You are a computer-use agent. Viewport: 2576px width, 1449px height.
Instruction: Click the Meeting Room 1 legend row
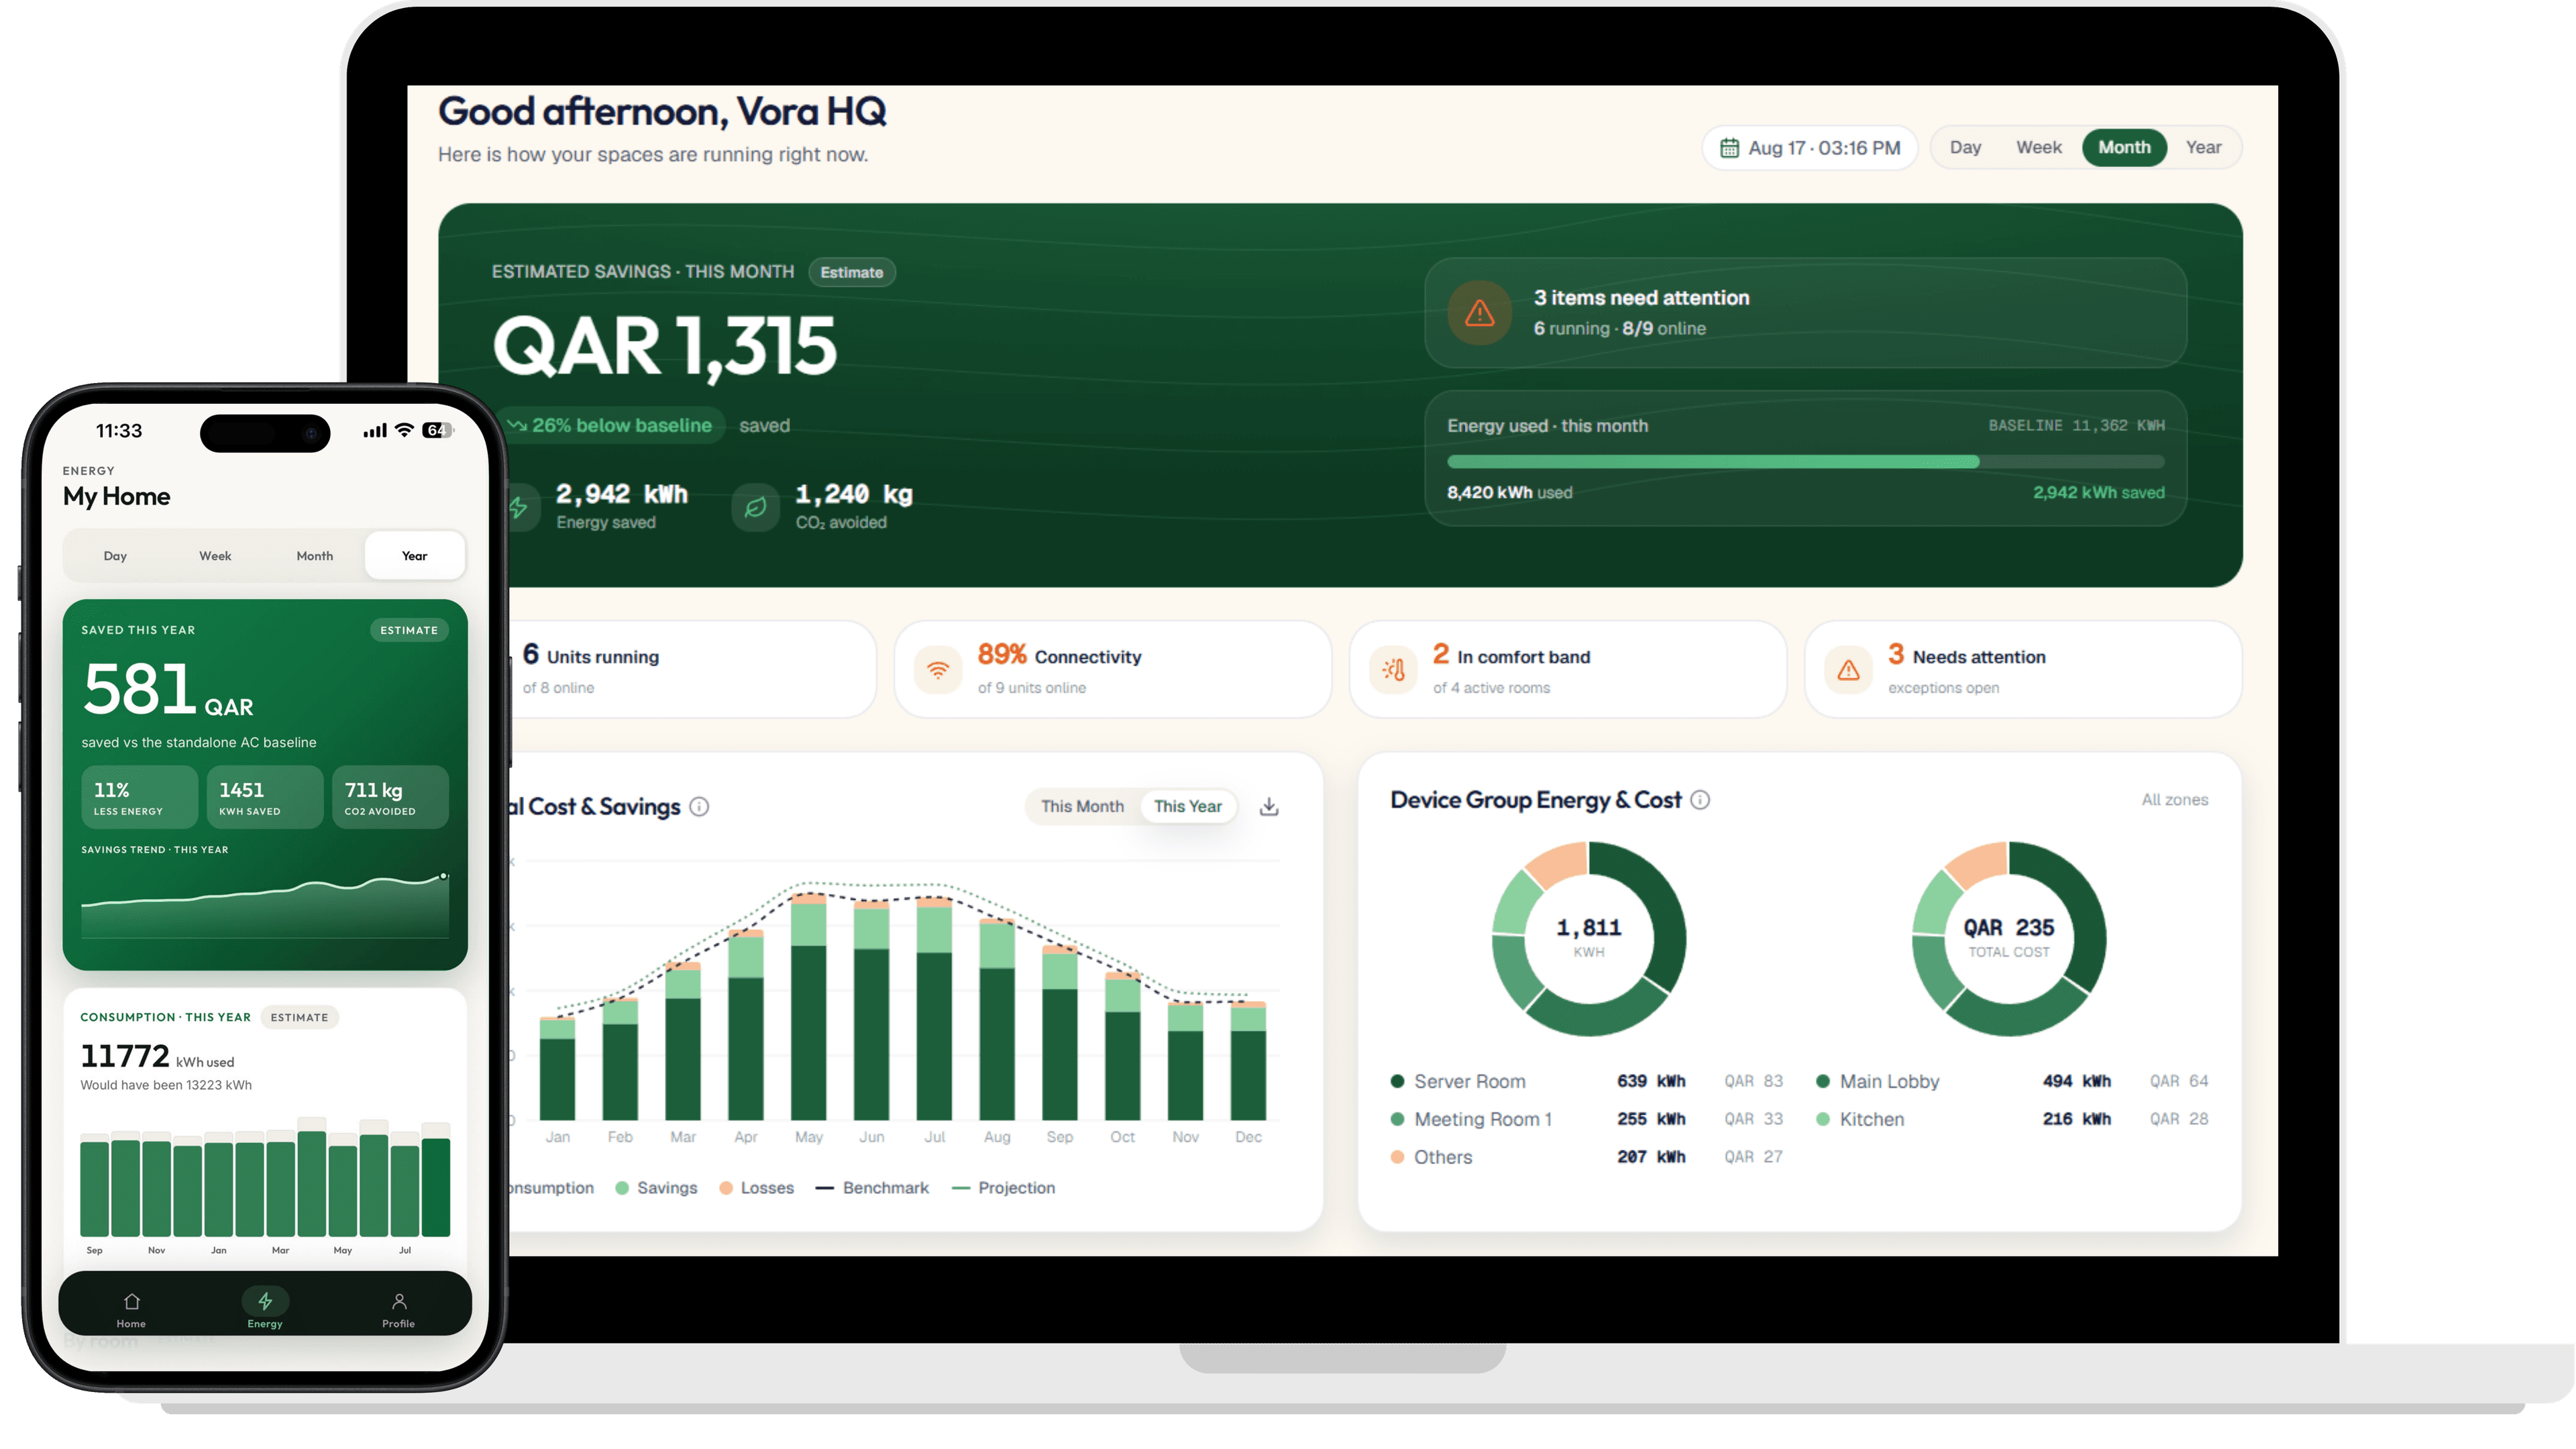[x=1586, y=1119]
